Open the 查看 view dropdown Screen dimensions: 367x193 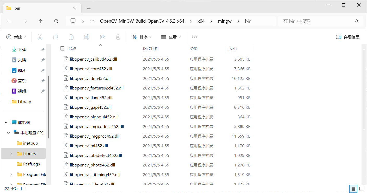[x=171, y=37]
